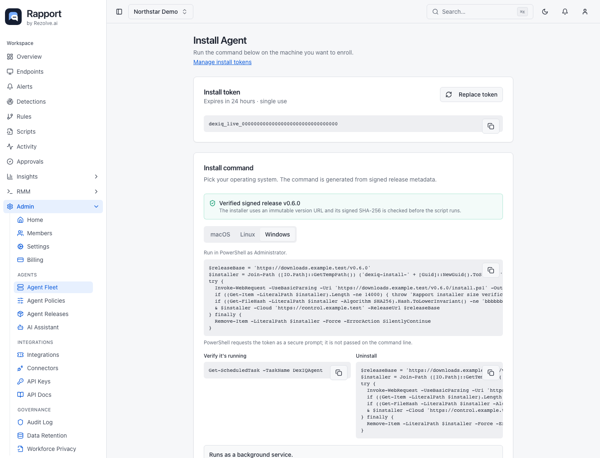This screenshot has height=458, width=600.
Task: Open notifications bell icon
Action: [x=565, y=12]
